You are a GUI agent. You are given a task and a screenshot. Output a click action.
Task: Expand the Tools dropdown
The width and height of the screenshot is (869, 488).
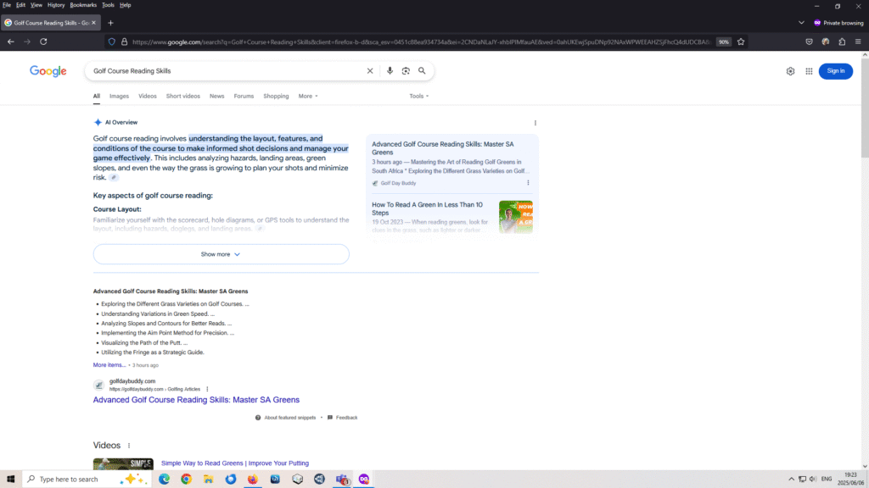pyautogui.click(x=418, y=97)
